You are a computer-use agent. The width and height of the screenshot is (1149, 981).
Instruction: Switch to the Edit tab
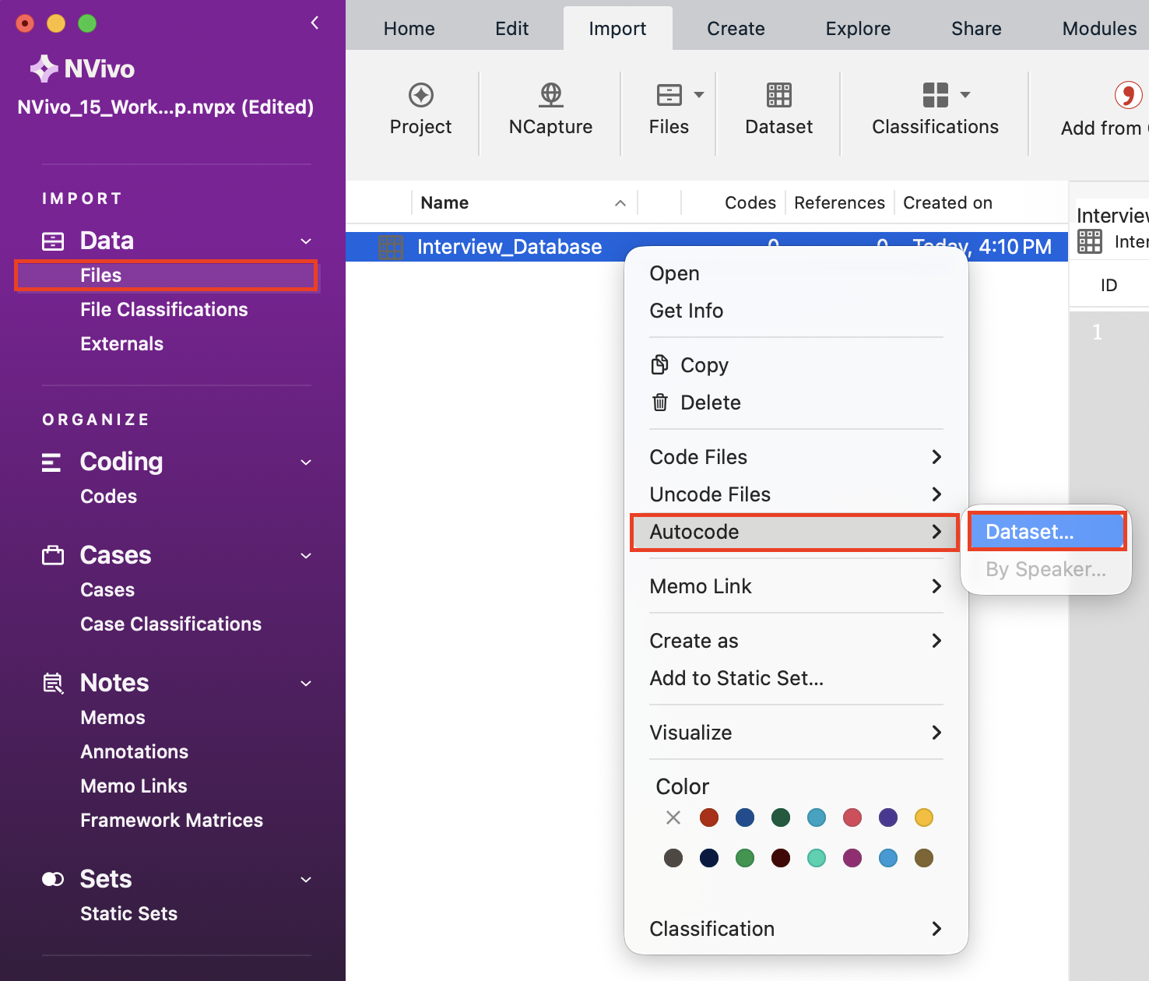tap(512, 29)
